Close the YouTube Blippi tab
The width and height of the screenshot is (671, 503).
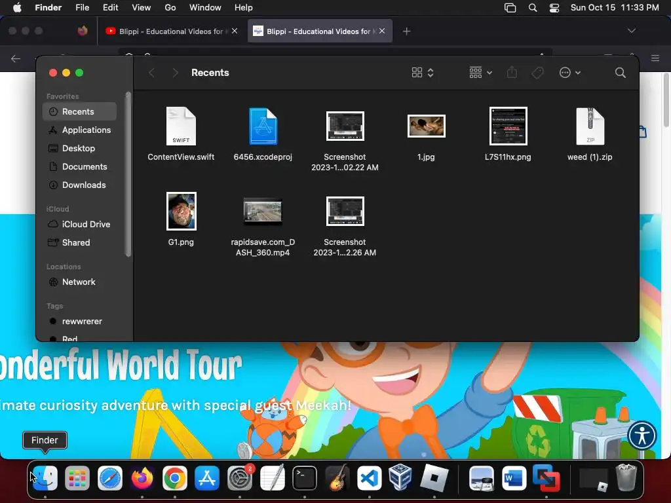(235, 31)
